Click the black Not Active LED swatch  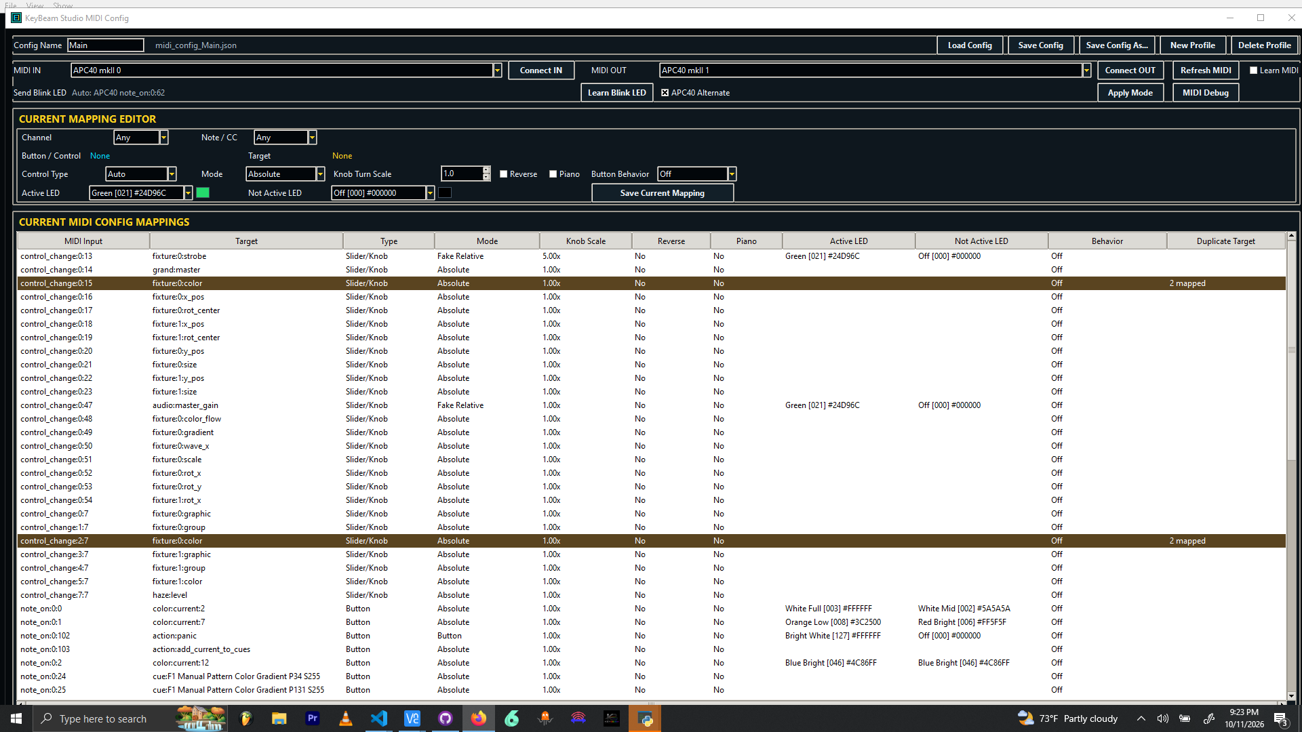click(445, 193)
